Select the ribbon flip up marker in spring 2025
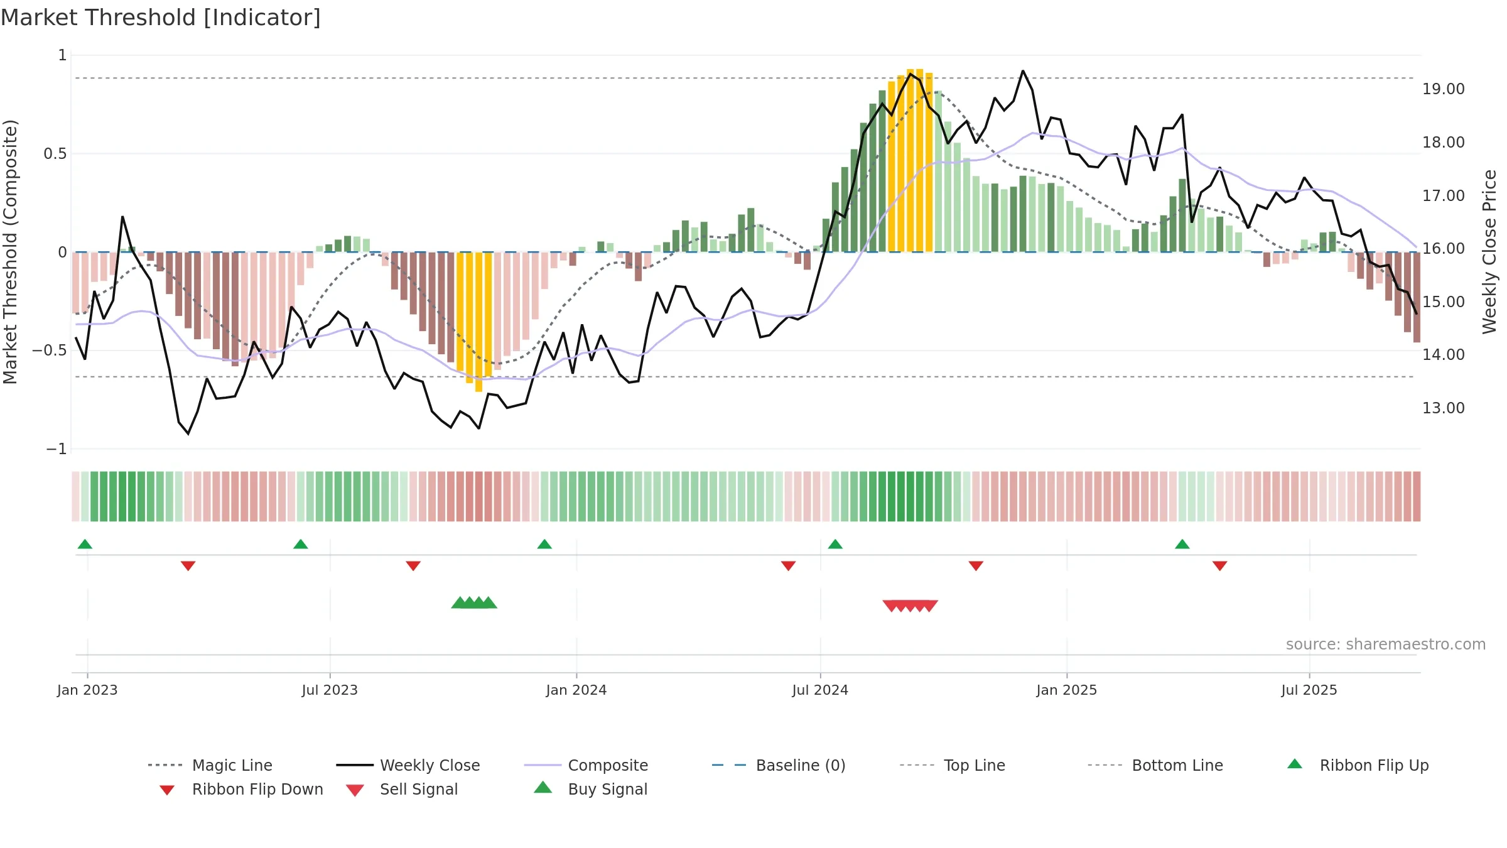Viewport: 1507px width, 848px height. point(1182,544)
